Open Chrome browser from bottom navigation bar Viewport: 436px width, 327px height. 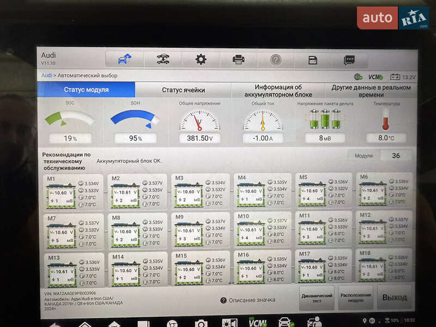[172, 323]
